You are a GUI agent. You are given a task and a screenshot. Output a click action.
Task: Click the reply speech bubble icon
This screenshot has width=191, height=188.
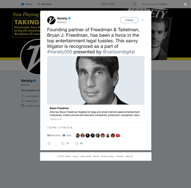[x=49, y=143]
